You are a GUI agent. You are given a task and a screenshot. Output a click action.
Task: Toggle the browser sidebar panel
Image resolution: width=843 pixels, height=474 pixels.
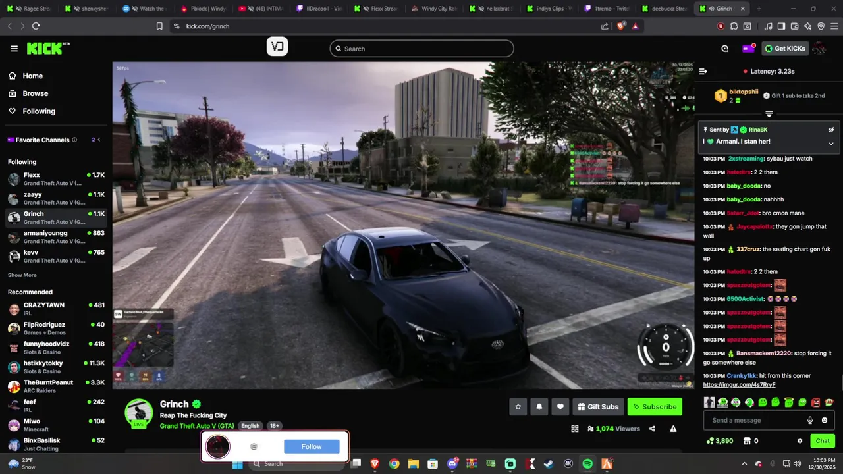(781, 26)
